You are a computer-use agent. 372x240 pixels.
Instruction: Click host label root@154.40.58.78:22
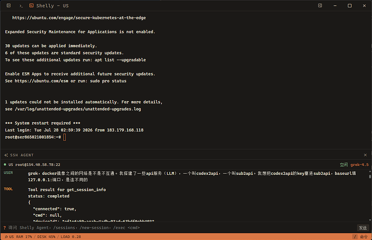point(38,164)
